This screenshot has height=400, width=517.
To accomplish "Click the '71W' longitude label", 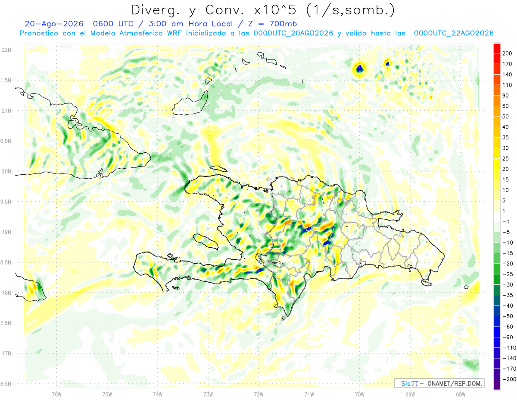I will [x=309, y=394].
